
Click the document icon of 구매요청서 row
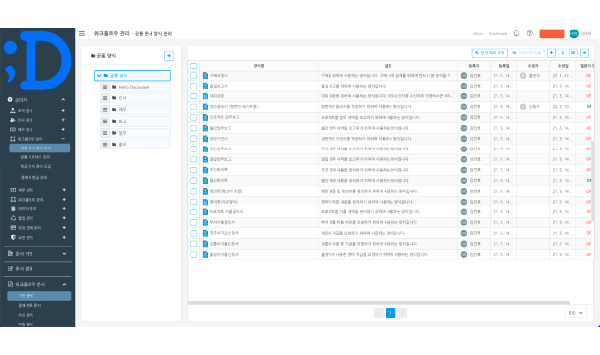(x=205, y=76)
